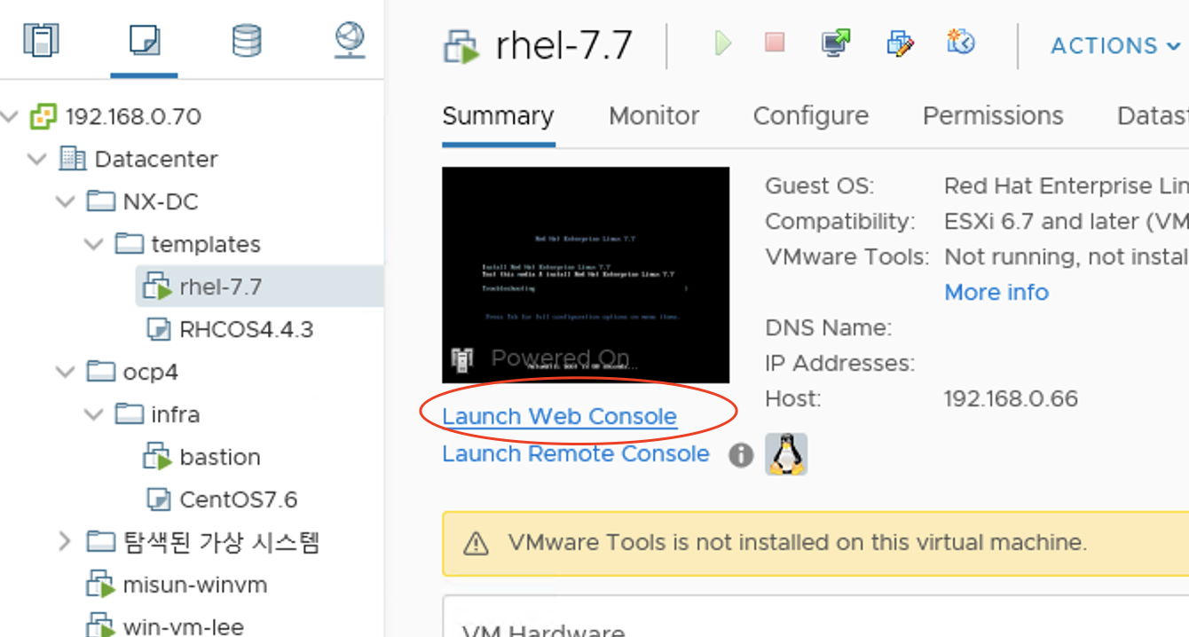The width and height of the screenshot is (1189, 637).
Task: Expand the 탐색된 가상 시스템 folder
Action: point(65,541)
